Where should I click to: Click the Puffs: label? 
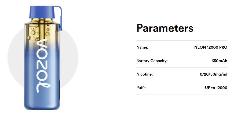coord(141,88)
